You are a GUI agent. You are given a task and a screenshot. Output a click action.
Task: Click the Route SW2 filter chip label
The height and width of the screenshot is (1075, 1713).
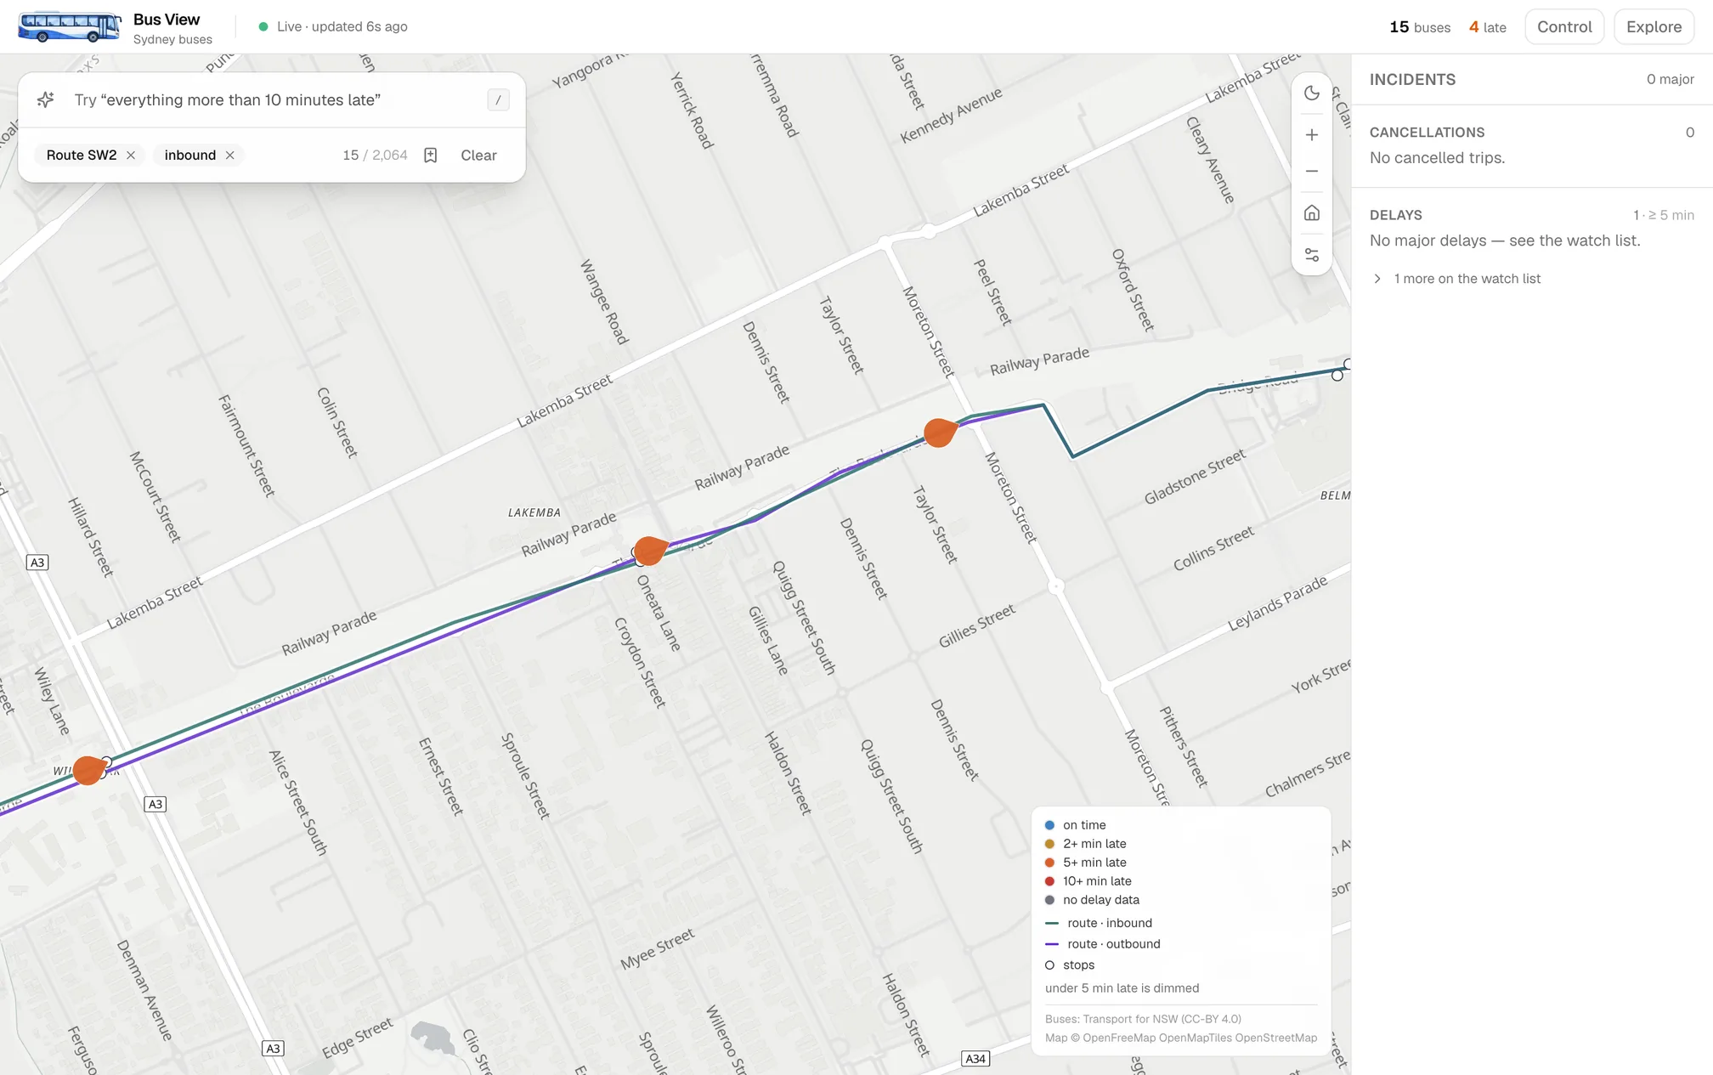click(82, 156)
